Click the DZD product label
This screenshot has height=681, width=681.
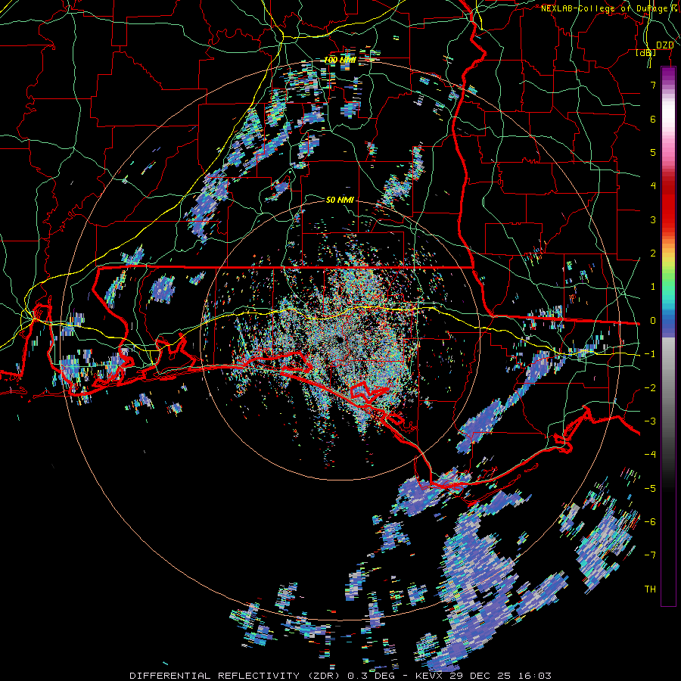point(664,45)
